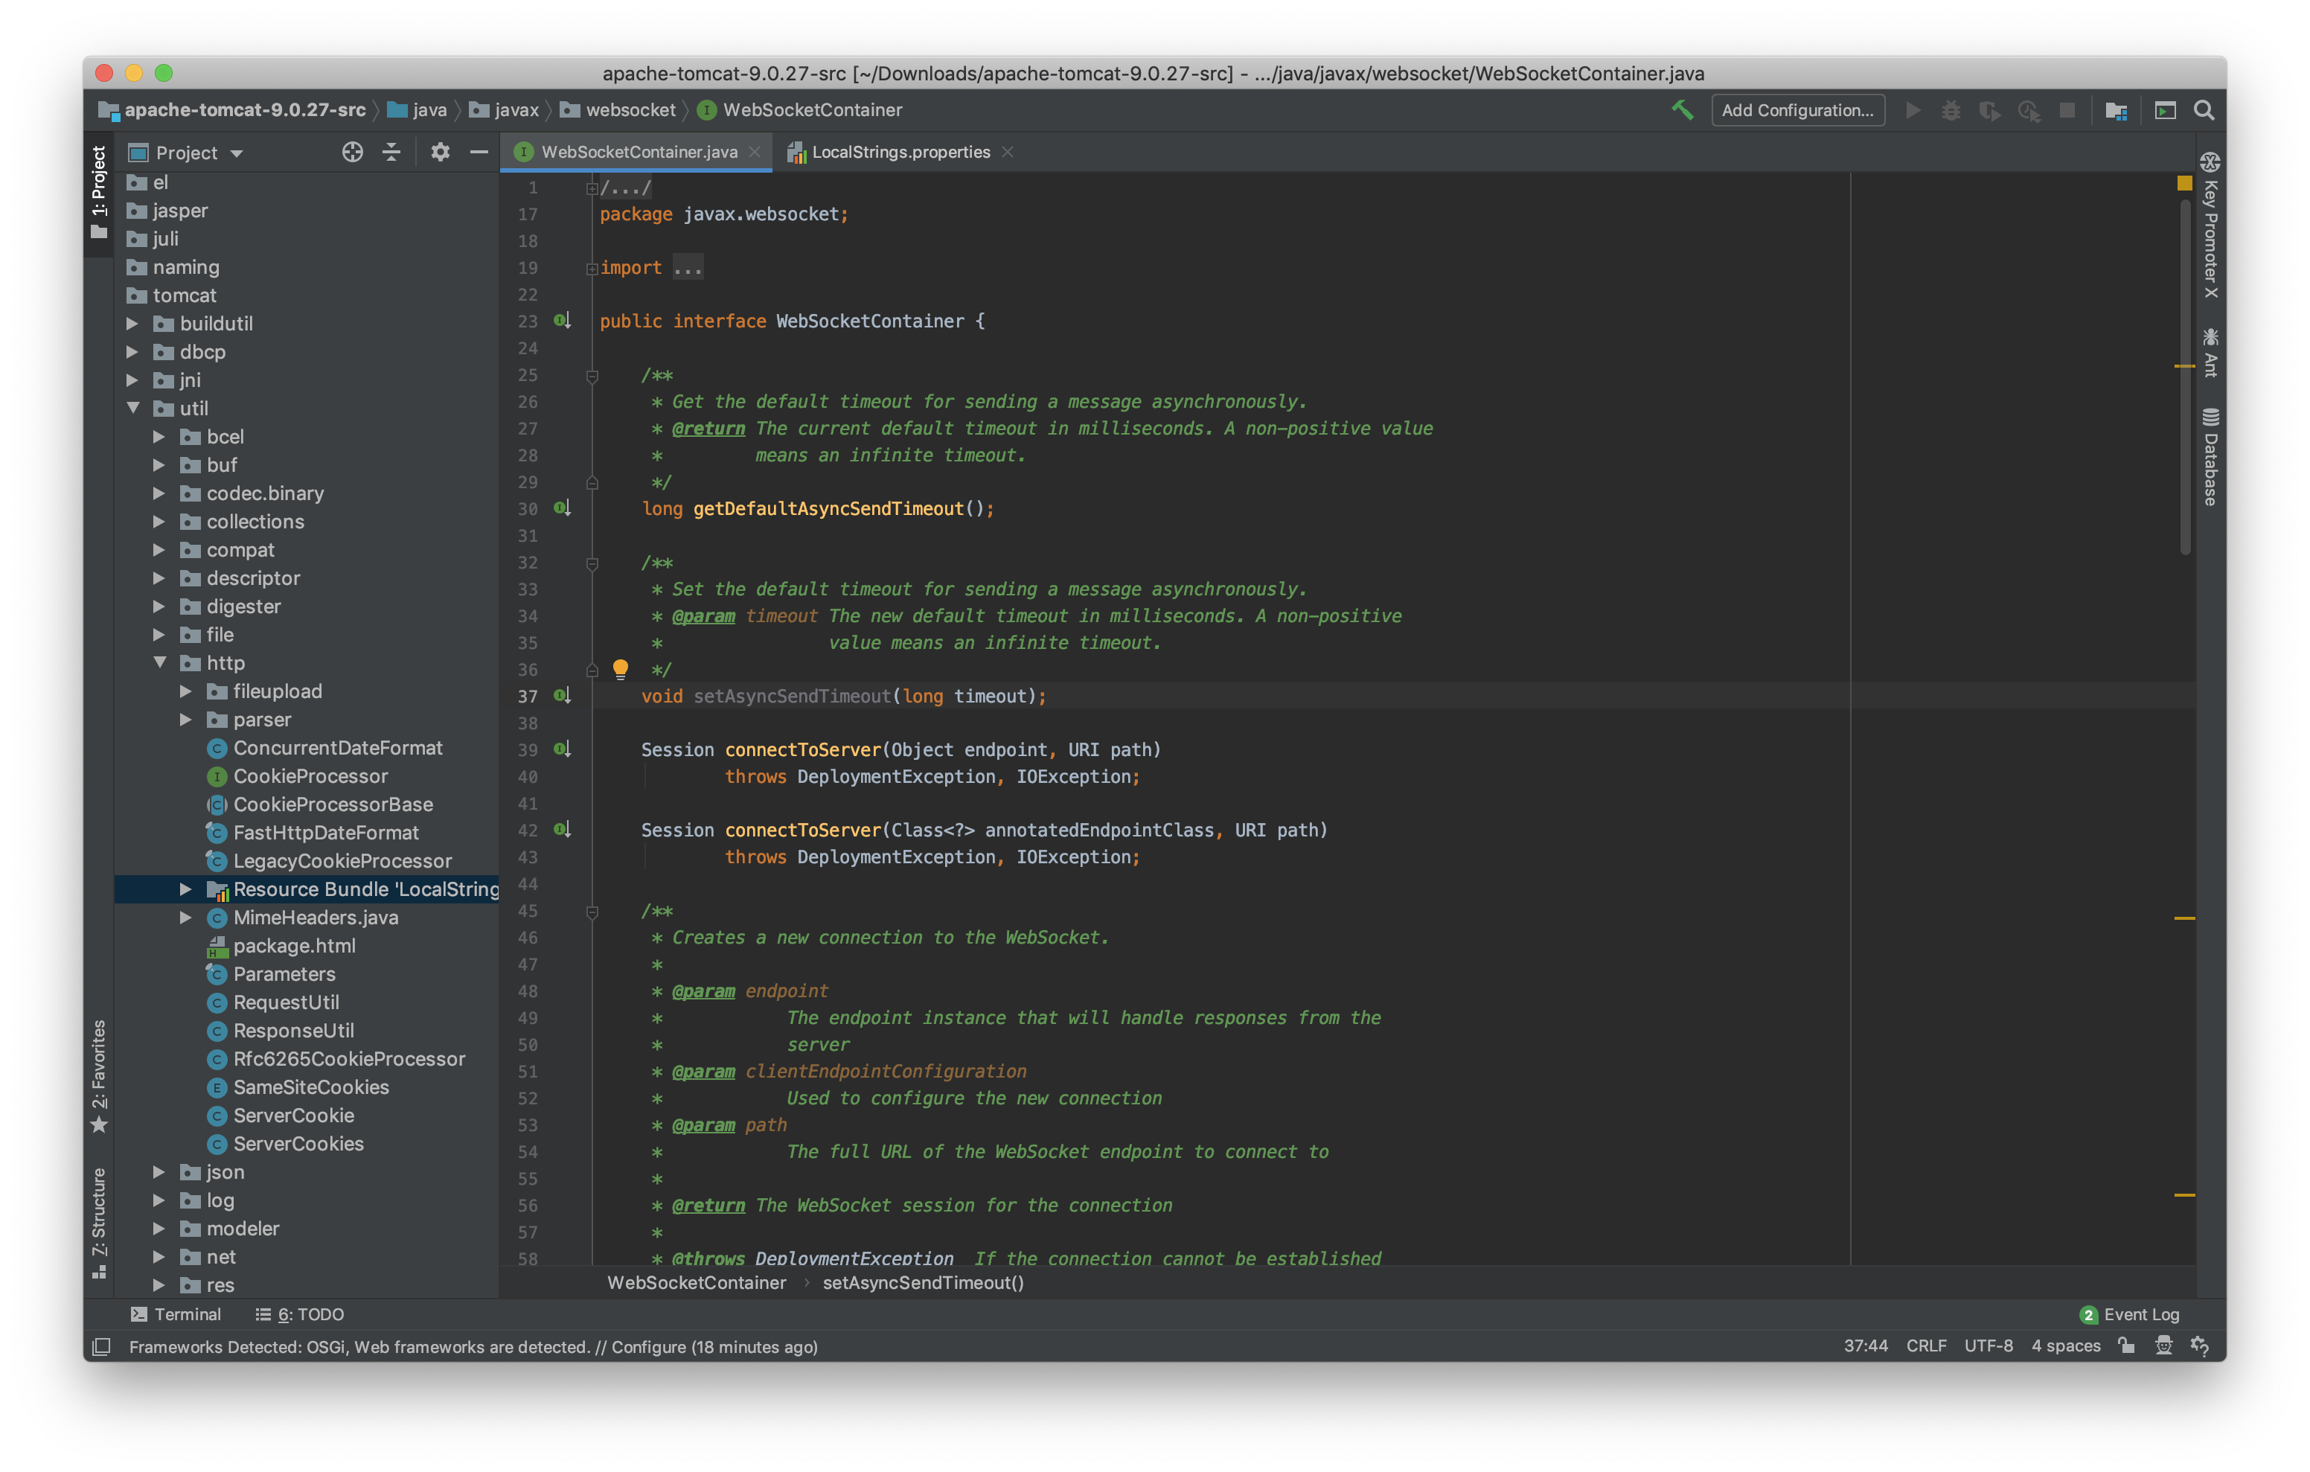The height and width of the screenshot is (1472, 2310).
Task: Click the Run arrow icon in toolbar
Action: pyautogui.click(x=1912, y=110)
